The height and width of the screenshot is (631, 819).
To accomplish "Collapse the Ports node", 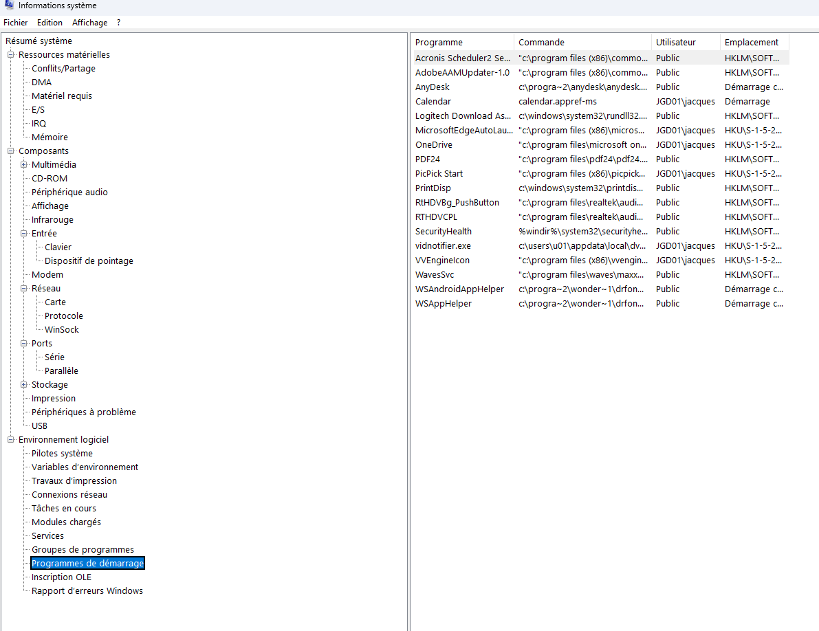I will 23,344.
